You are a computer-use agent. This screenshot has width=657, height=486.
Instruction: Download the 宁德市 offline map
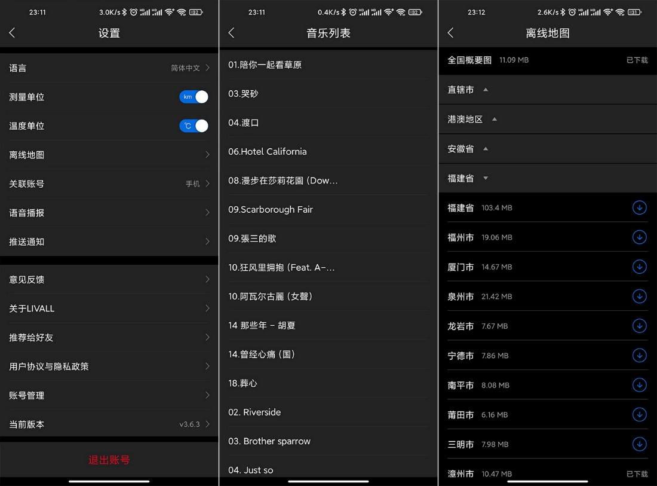[x=639, y=355]
